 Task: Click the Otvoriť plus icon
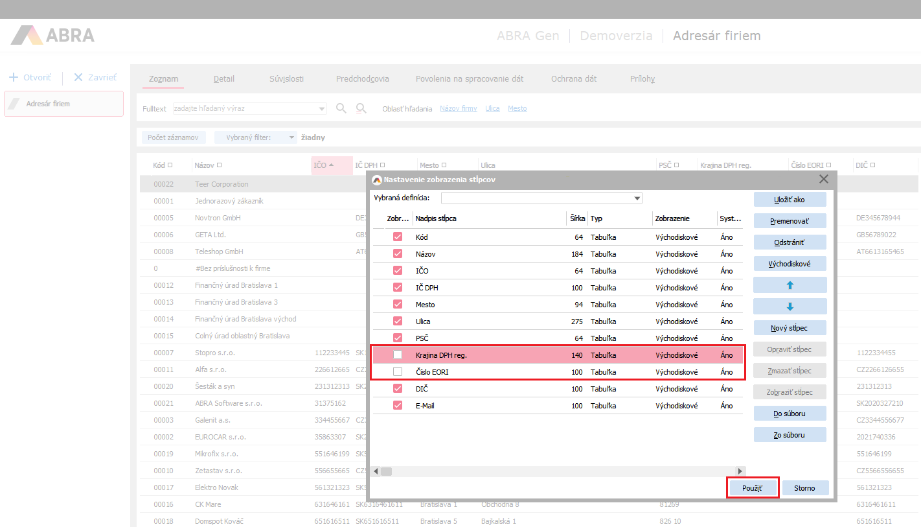(x=14, y=77)
